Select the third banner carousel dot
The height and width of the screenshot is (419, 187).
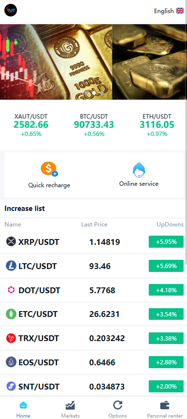[x=102, y=93]
